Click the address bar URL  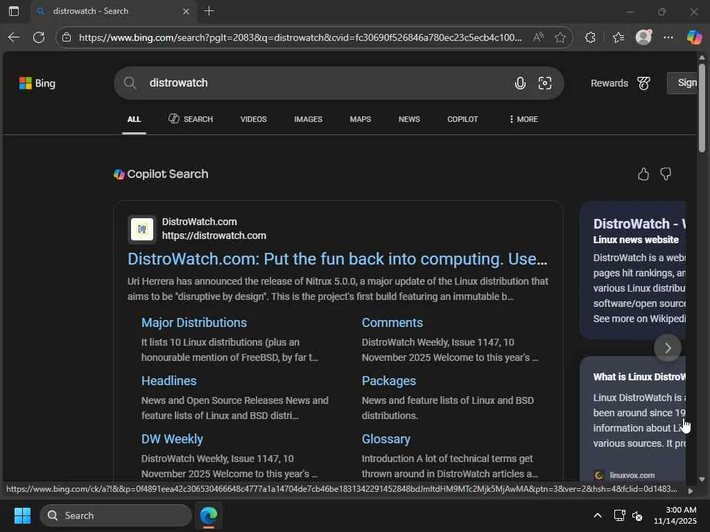(x=300, y=37)
